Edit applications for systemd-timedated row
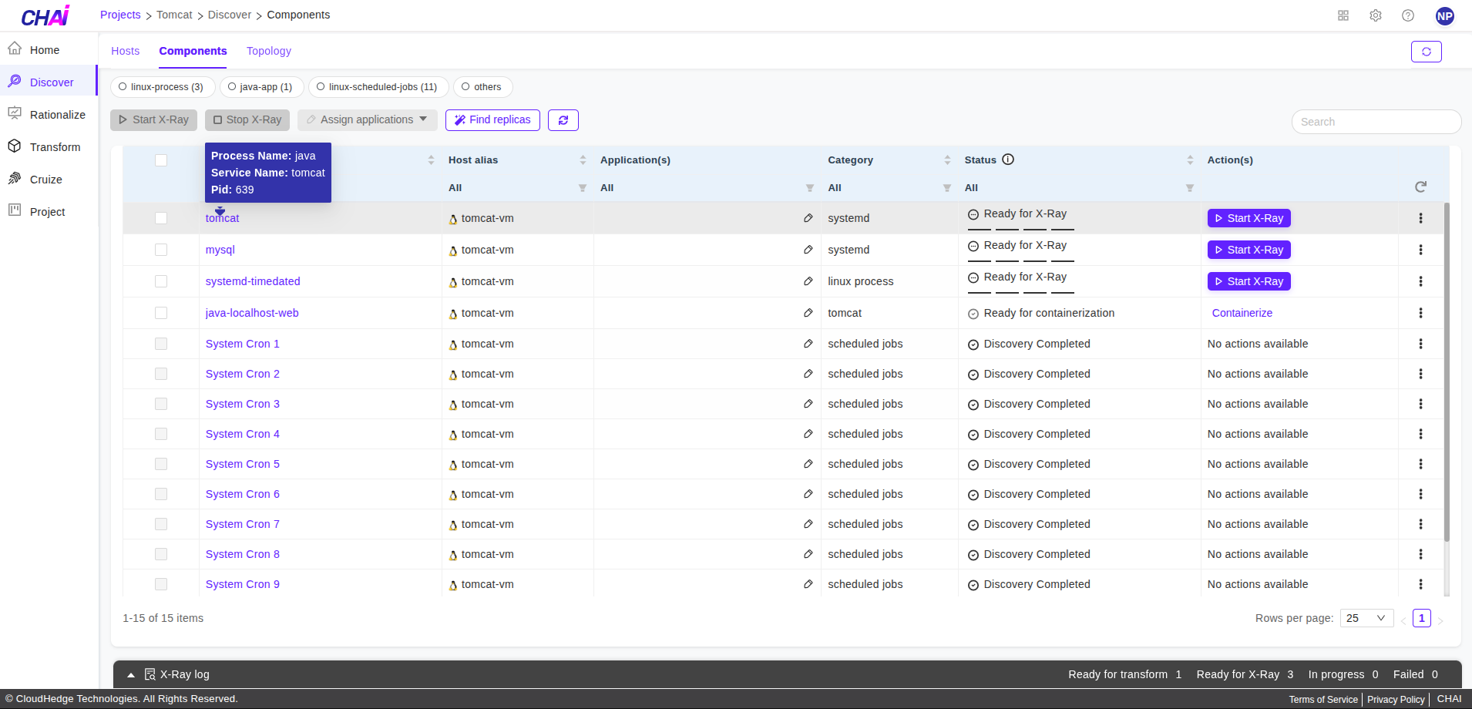 point(808,281)
